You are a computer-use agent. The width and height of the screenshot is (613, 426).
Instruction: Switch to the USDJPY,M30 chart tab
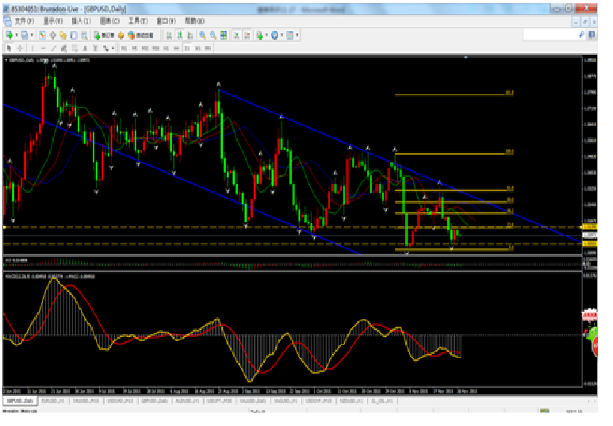point(220,401)
